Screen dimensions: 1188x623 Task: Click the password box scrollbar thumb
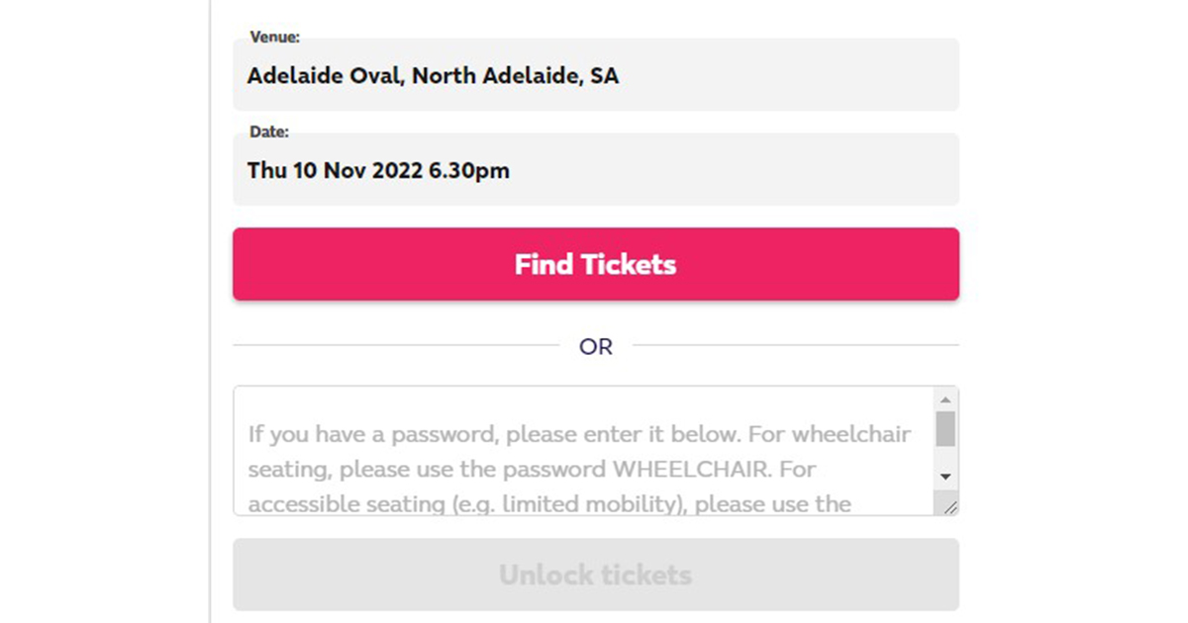945,429
